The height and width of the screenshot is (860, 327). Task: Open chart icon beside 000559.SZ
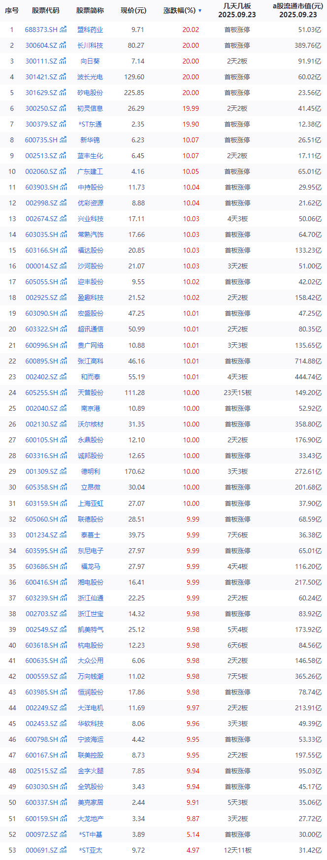pos(63,676)
